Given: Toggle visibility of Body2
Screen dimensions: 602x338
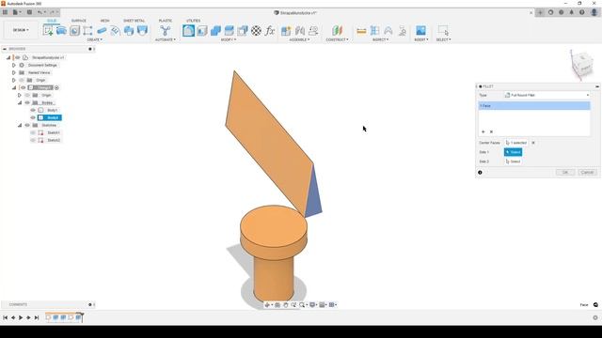Looking at the screenshot, I should [x=33, y=117].
